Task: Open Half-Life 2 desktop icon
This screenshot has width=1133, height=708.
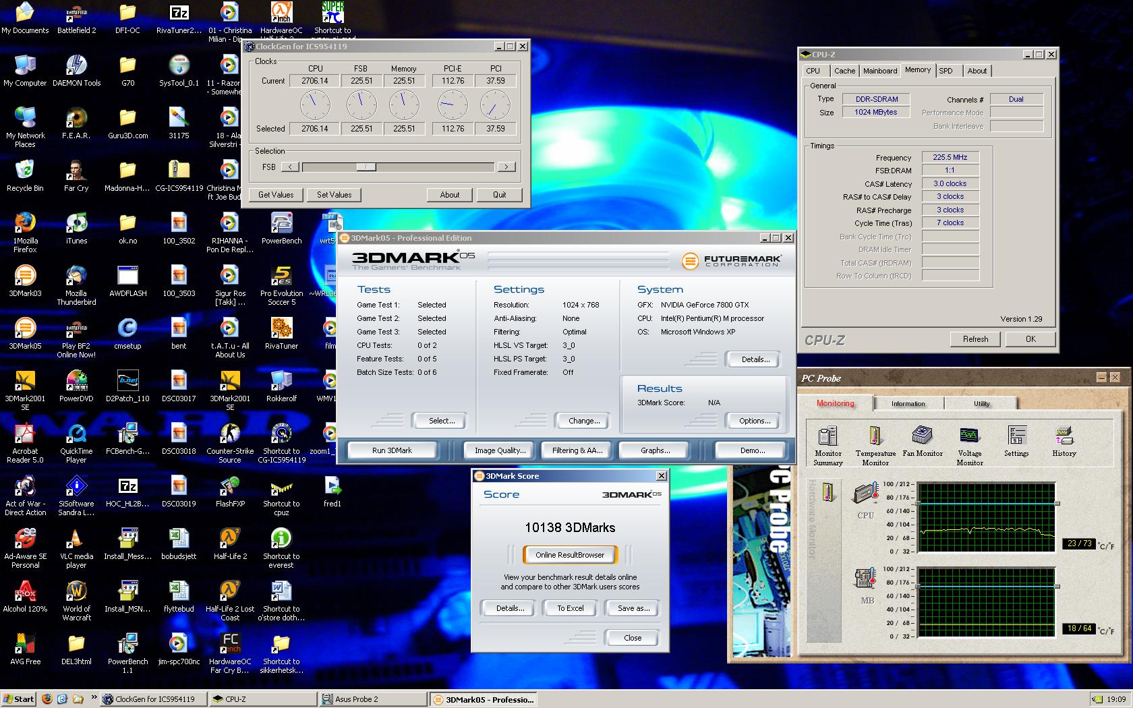Action: [230, 544]
